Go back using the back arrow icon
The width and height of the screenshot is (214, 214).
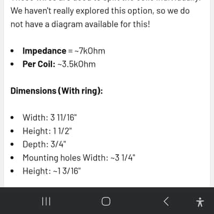point(166,201)
